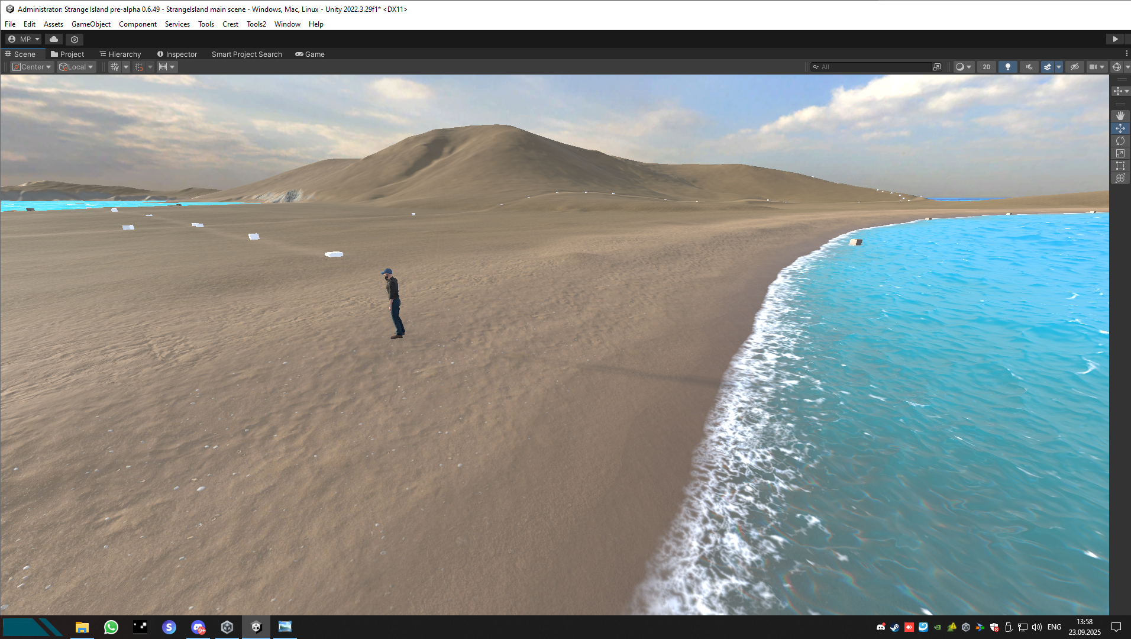Open the draw mode shading dropdown
1131x639 pixels.
963,67
